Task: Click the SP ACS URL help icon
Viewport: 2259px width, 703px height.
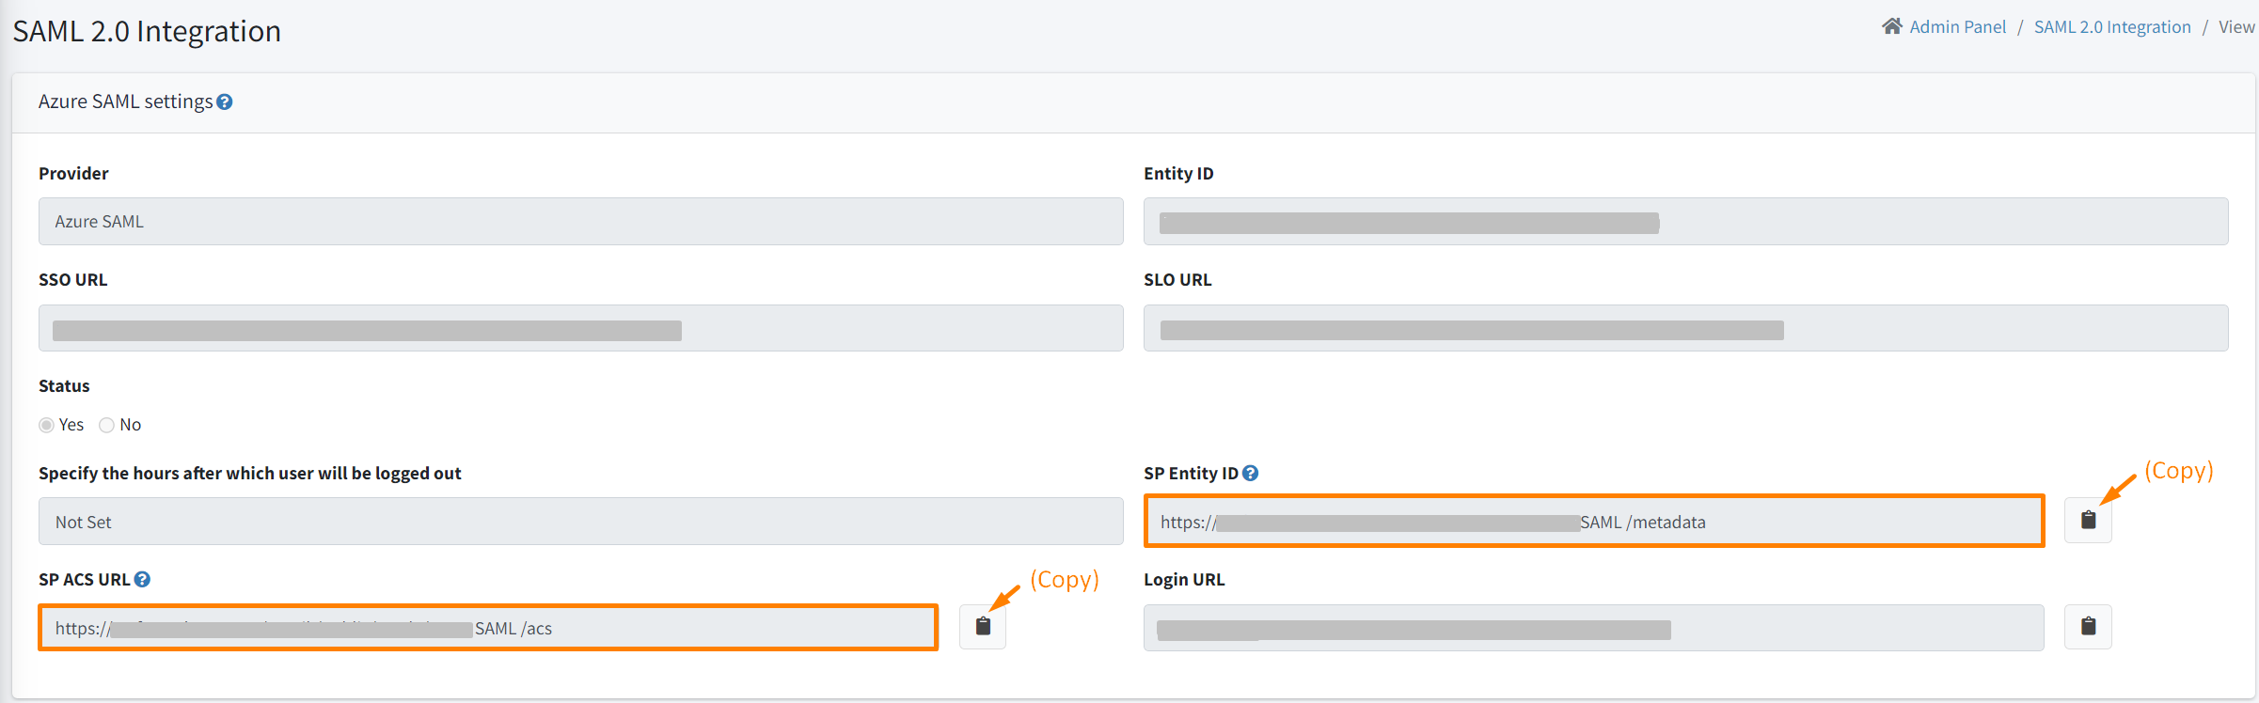Action: 142,580
